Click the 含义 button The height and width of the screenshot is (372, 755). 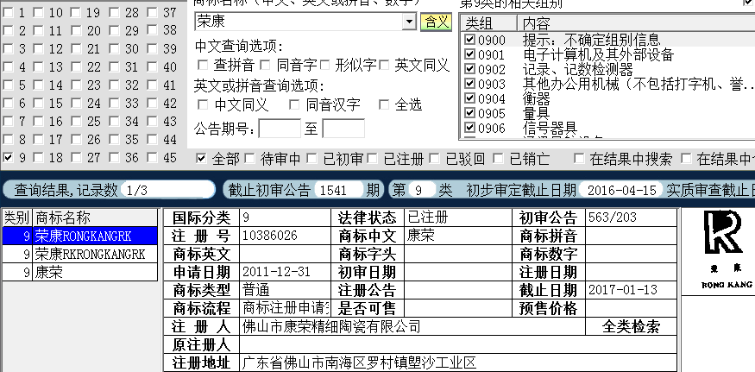pos(436,22)
